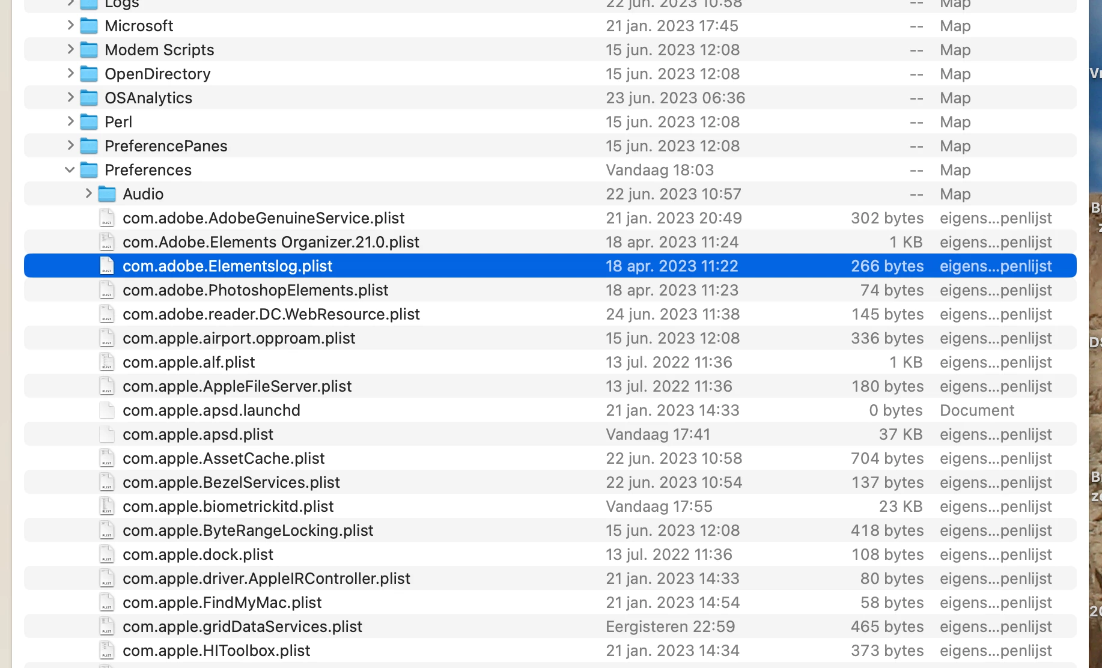Click the Microsoft folder icon
The image size is (1102, 668).
[89, 26]
